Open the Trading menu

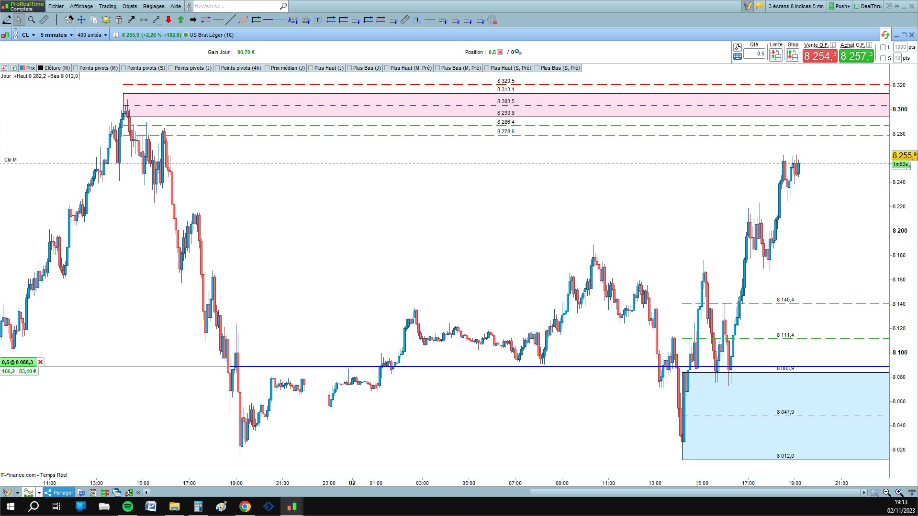[x=107, y=6]
